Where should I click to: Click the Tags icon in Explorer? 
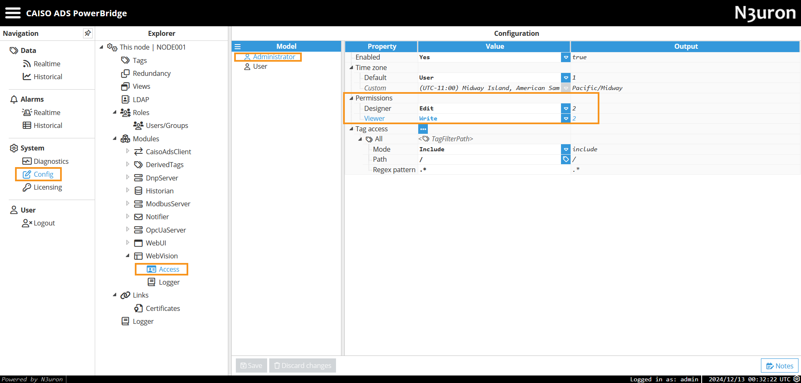(x=125, y=60)
